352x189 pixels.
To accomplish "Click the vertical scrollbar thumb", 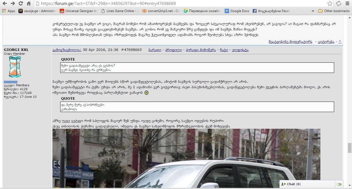I will point(350,148).
